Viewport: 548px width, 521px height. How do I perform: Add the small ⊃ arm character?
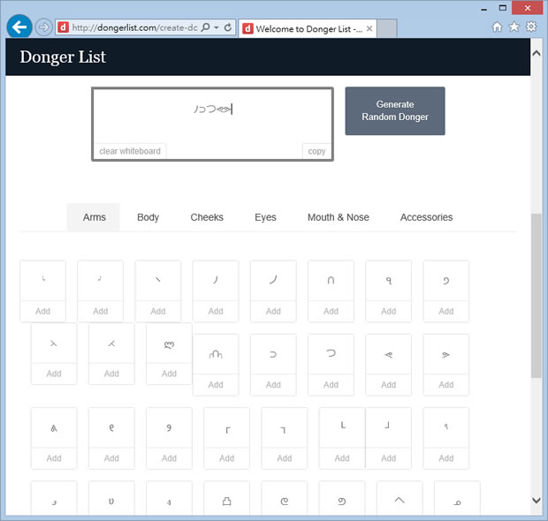(x=273, y=385)
